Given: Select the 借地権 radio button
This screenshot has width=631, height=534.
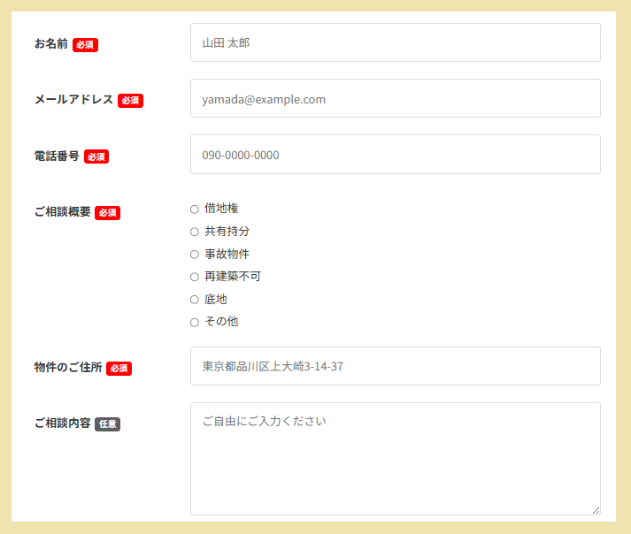Looking at the screenshot, I should click(195, 210).
